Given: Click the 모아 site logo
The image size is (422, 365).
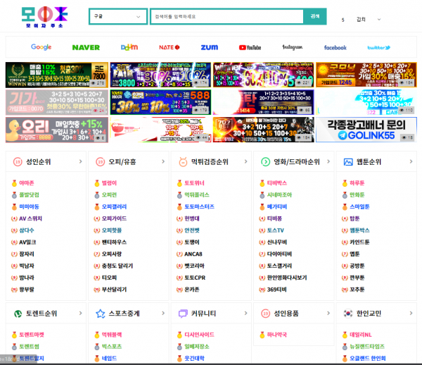Looking at the screenshot, I should [45, 17].
